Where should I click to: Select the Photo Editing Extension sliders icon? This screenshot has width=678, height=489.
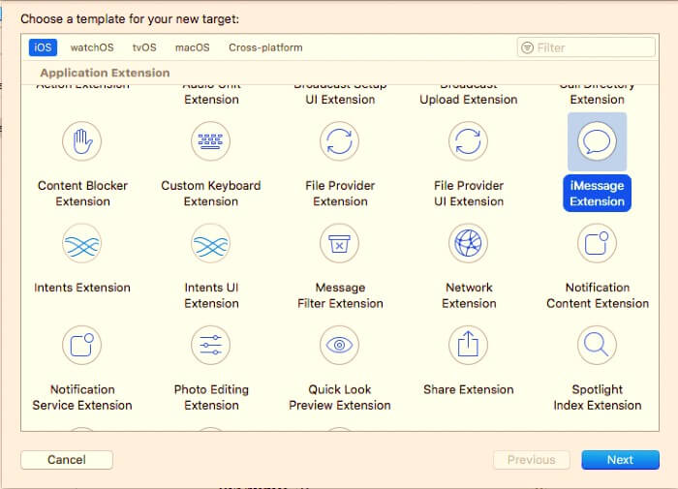pyautogui.click(x=210, y=346)
